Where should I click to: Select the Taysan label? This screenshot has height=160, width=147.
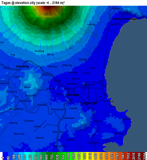point(98,121)
